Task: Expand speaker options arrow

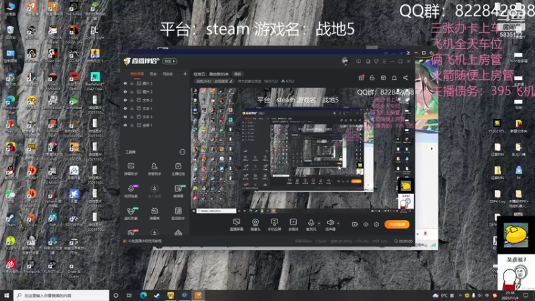Action: 338,223
